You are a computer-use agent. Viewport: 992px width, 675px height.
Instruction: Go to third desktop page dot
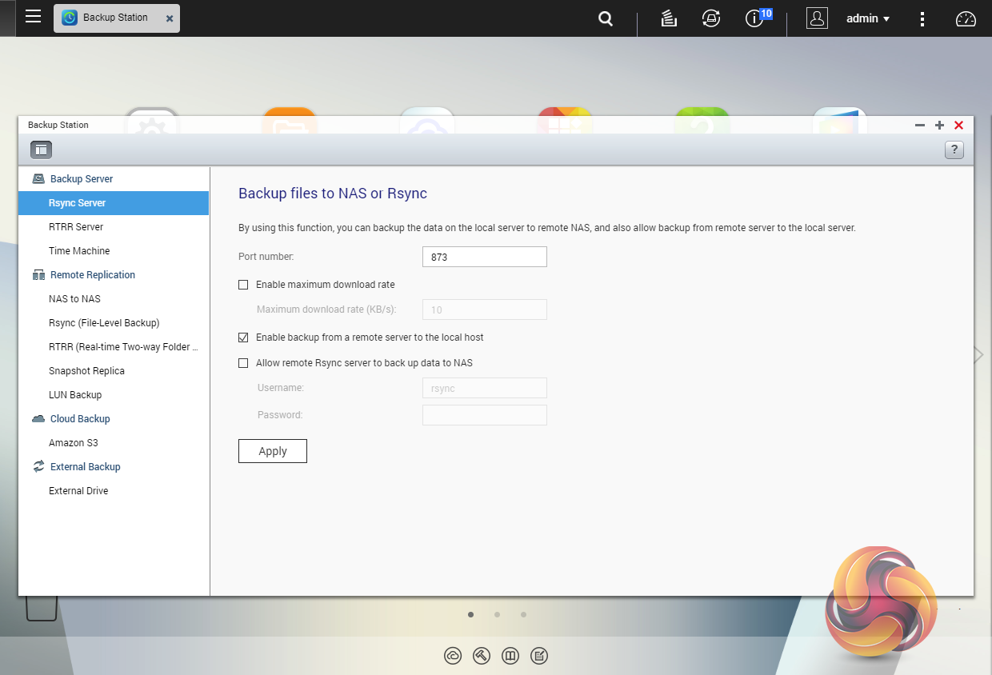point(523,614)
